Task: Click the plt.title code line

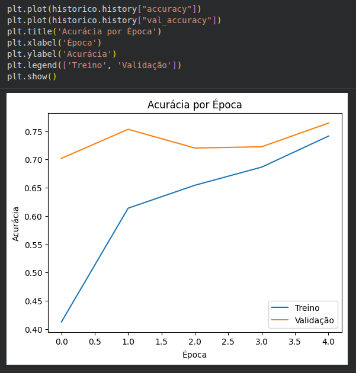Action: 84,31
